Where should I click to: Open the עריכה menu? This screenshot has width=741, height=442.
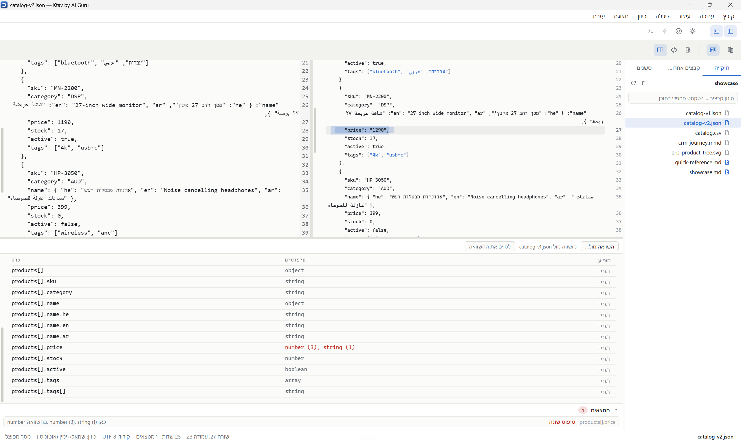pos(707,16)
